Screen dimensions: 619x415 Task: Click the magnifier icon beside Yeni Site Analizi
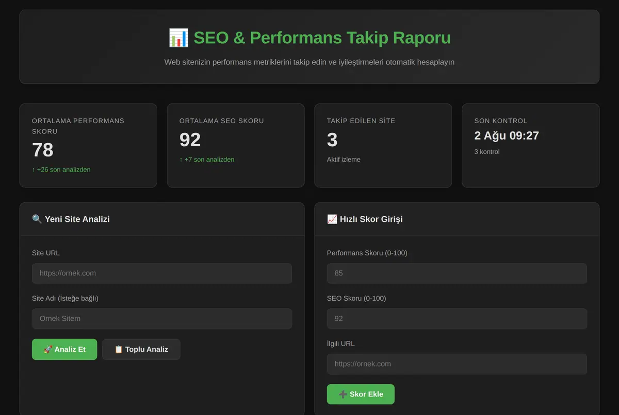pos(37,219)
